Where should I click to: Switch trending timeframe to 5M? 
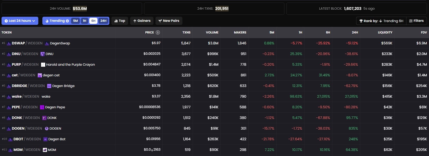(x=75, y=21)
